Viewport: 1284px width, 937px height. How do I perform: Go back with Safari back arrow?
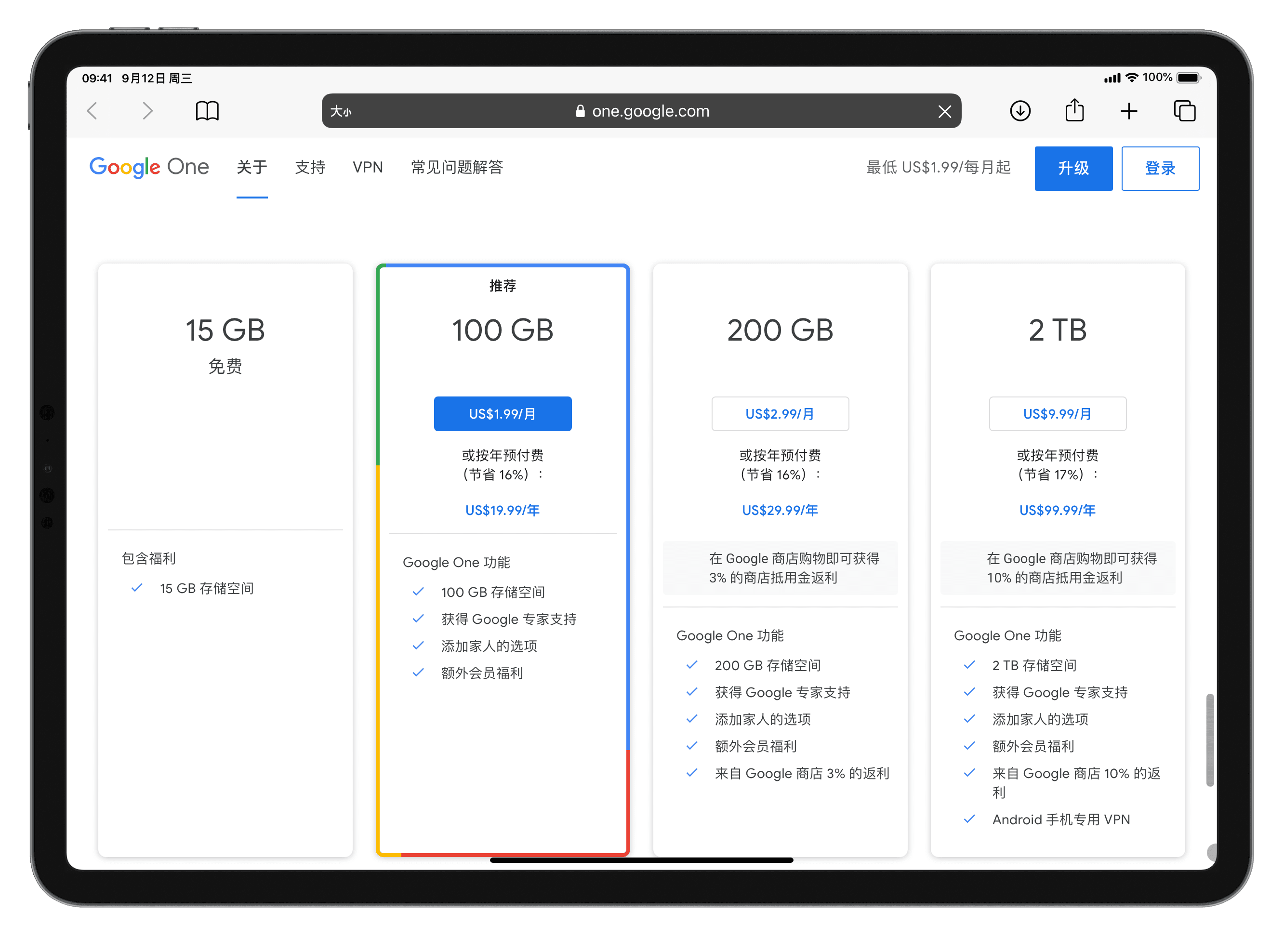pyautogui.click(x=93, y=111)
